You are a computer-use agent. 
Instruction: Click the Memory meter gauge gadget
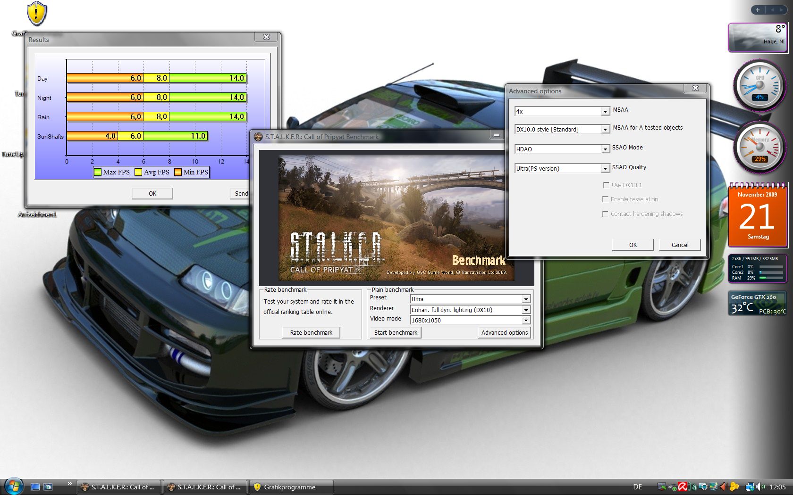(759, 147)
